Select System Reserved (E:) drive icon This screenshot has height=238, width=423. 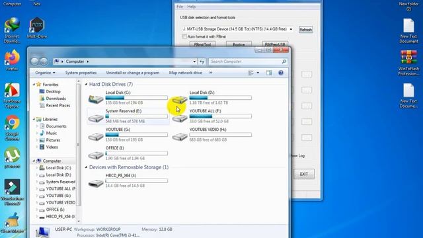(x=96, y=118)
